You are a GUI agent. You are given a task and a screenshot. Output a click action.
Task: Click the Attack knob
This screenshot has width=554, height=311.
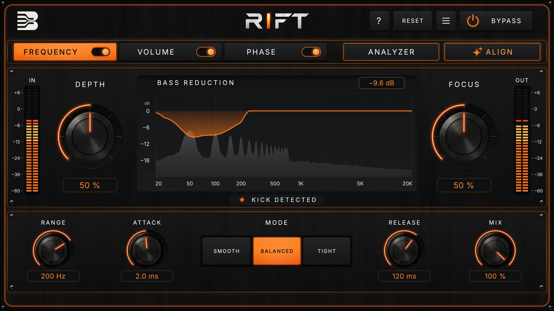(147, 251)
